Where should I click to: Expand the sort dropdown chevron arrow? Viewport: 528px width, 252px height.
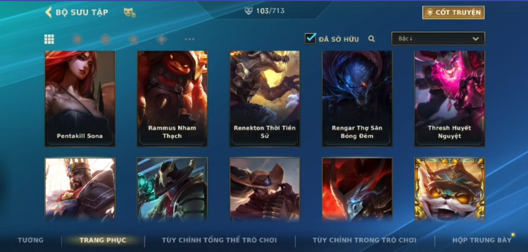click(476, 39)
